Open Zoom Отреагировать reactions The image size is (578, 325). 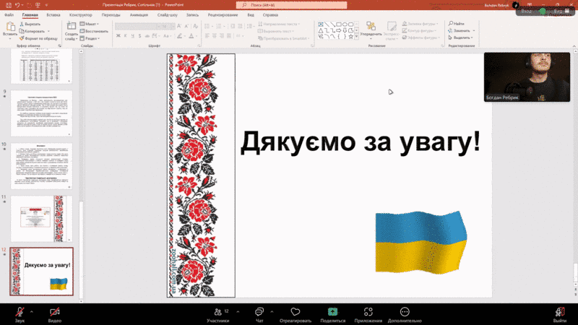[x=295, y=315]
